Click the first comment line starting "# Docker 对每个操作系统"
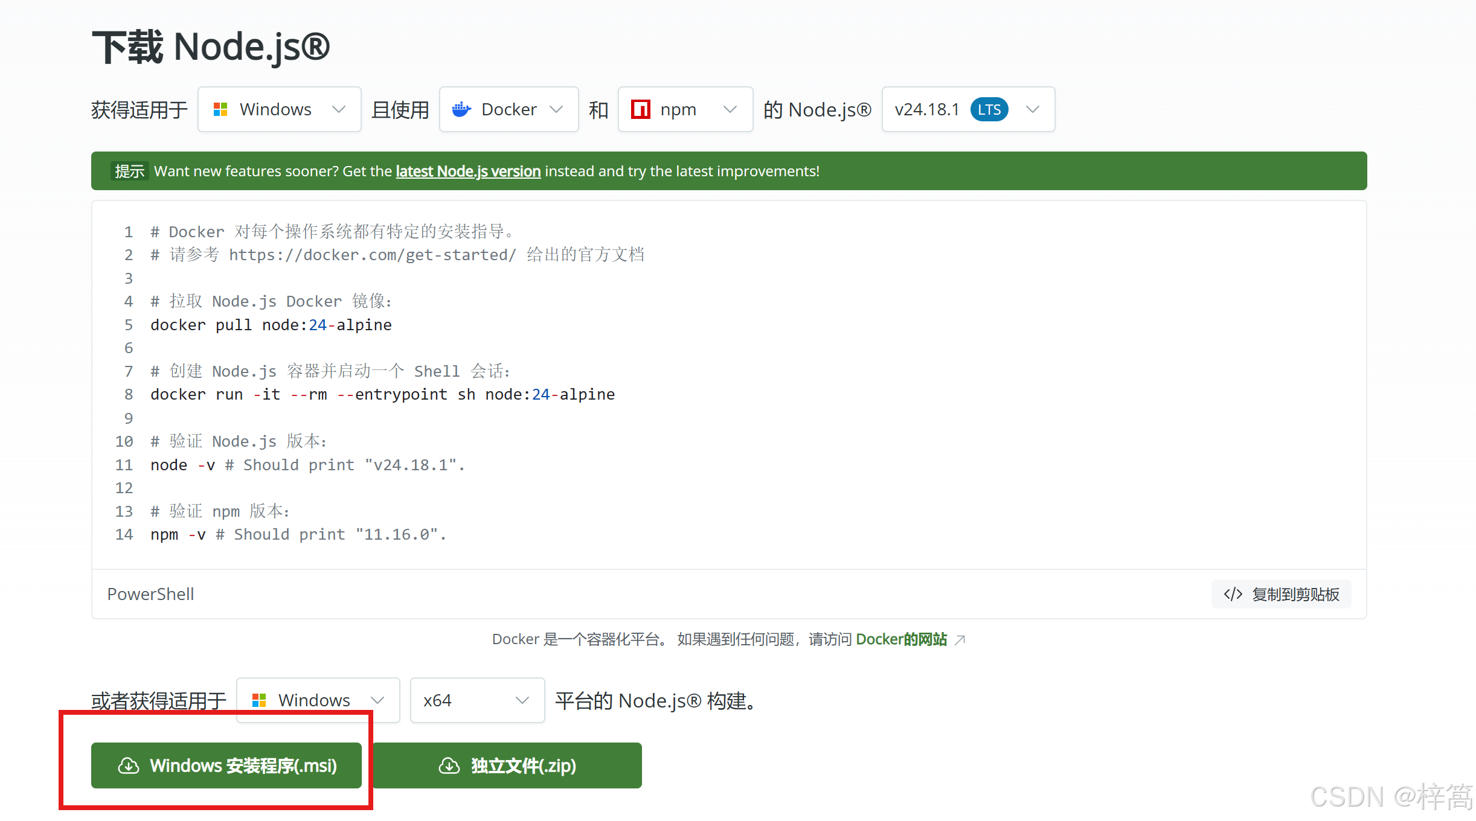 pos(332,232)
